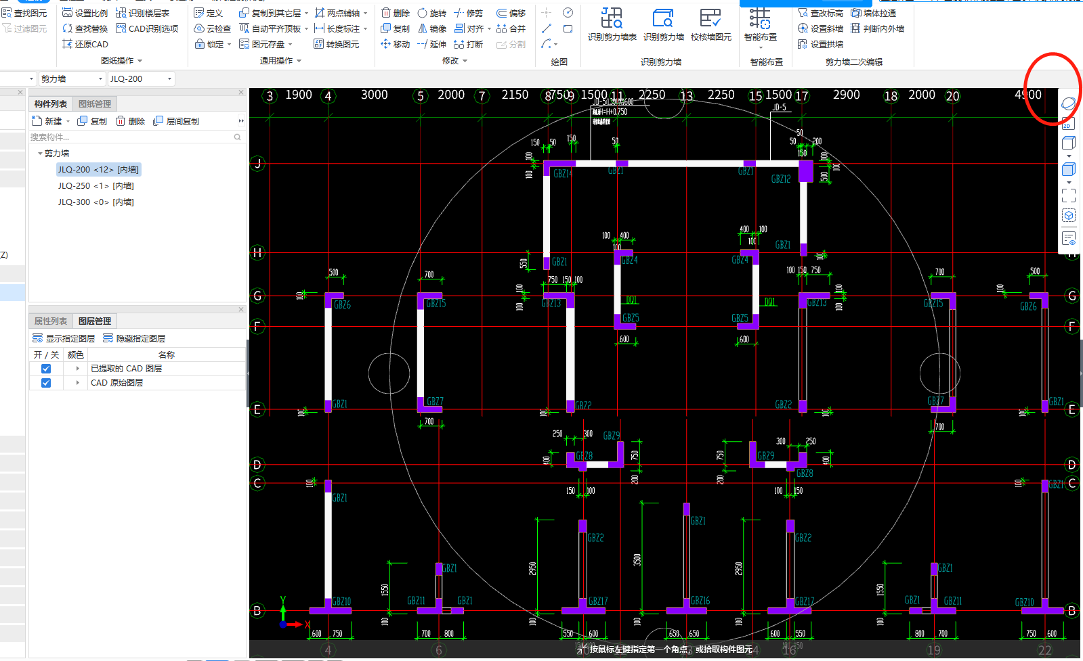
Task: Click the 识别剪力墙 recognize shear wall button
Action: click(663, 24)
